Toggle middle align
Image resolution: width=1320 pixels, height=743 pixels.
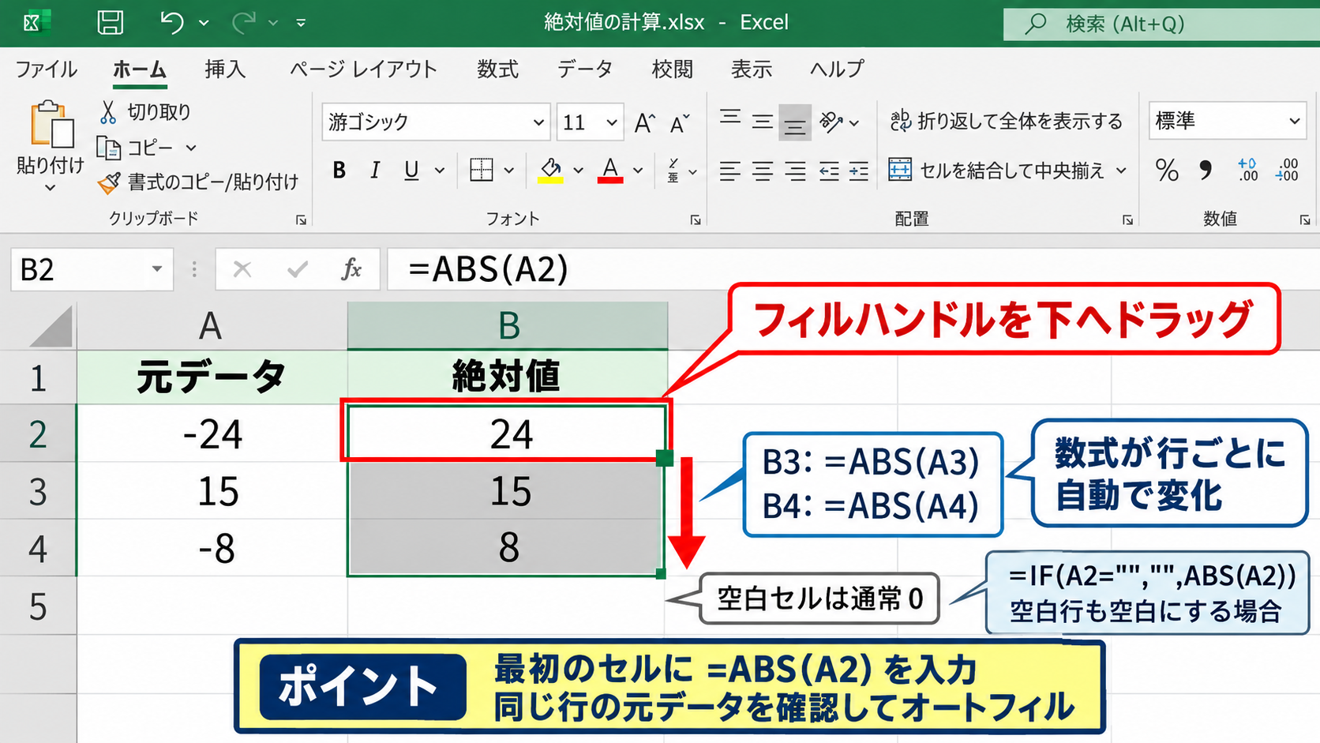click(x=763, y=122)
